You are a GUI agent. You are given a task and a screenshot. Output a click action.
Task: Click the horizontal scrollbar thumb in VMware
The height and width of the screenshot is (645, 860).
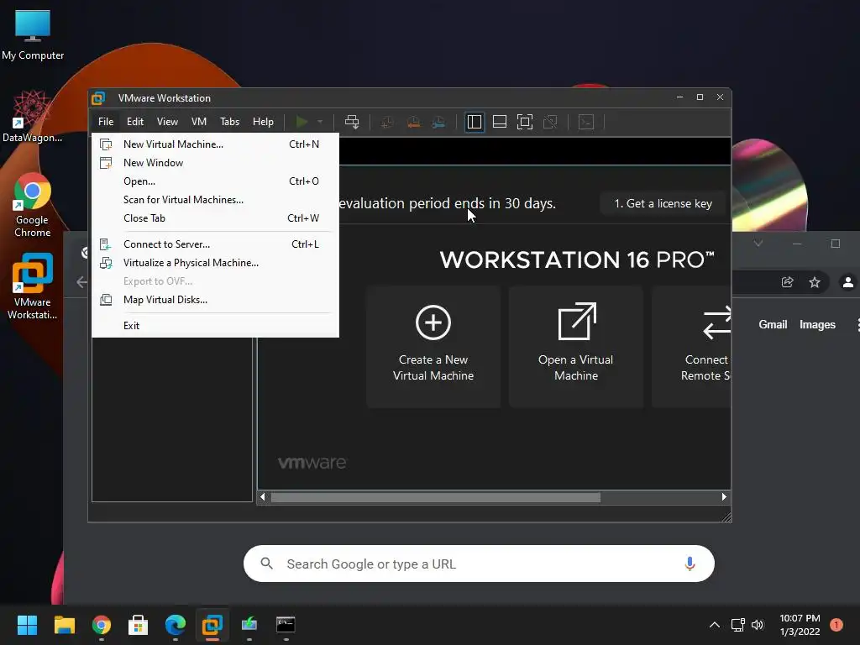click(436, 497)
